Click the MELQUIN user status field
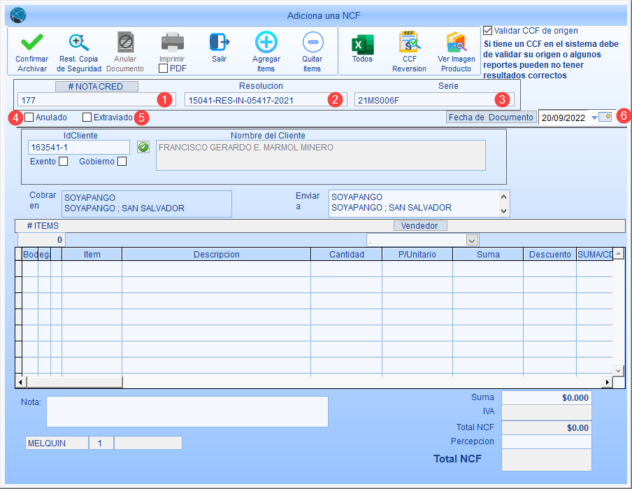The width and height of the screenshot is (632, 489). point(57,443)
